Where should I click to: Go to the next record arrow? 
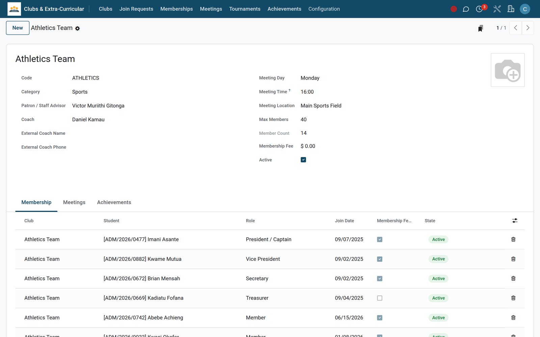(528, 28)
